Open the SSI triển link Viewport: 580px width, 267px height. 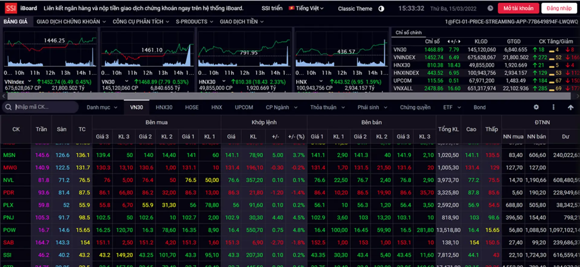pyautogui.click(x=272, y=8)
